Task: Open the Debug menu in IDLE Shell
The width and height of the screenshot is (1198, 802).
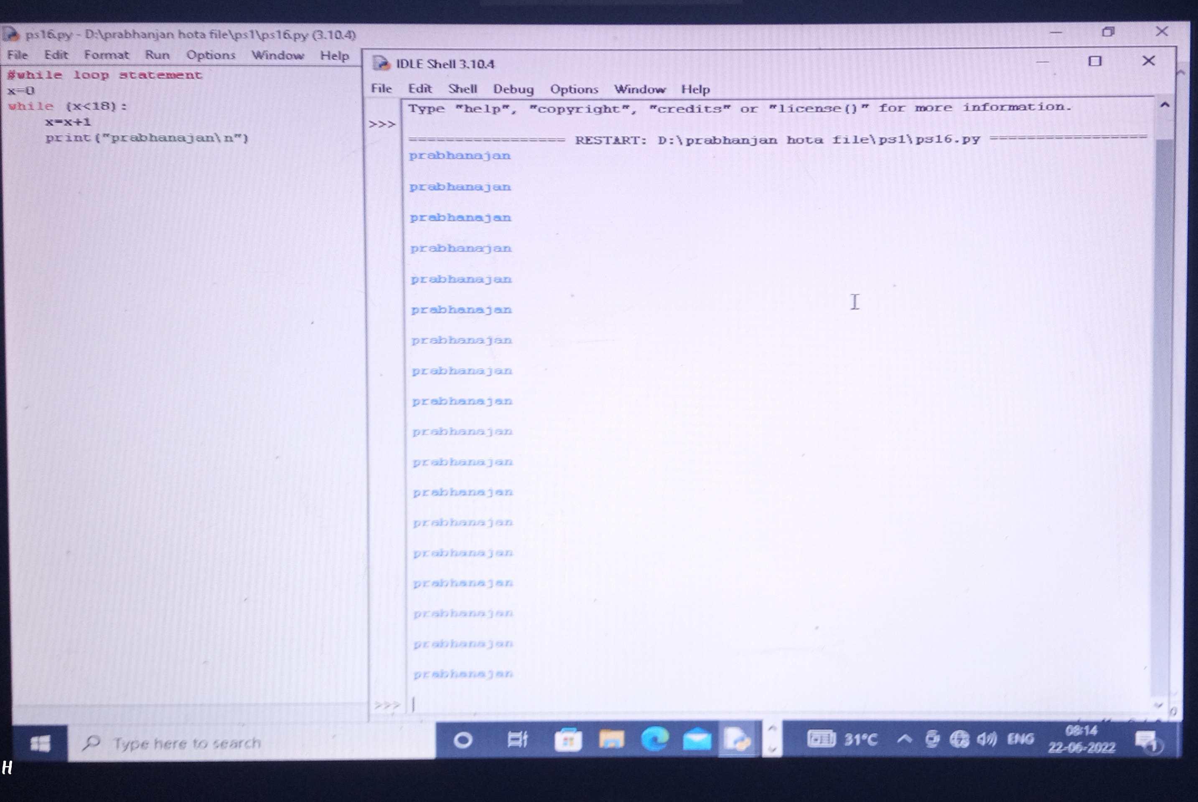Action: tap(513, 89)
